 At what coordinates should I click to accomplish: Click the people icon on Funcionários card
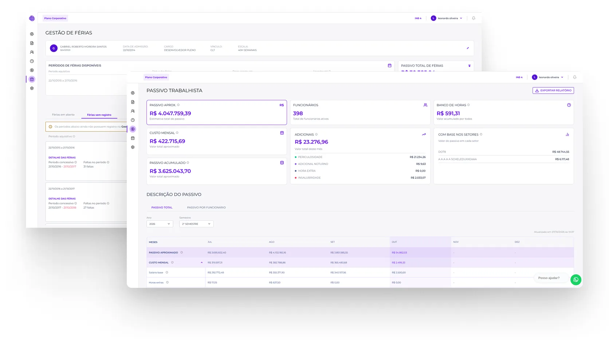(x=425, y=105)
